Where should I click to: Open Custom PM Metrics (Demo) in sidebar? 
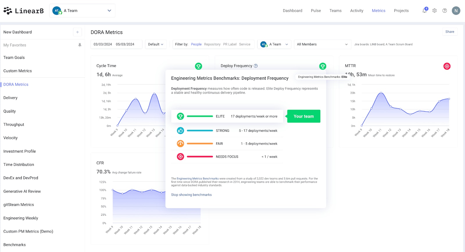click(x=28, y=231)
